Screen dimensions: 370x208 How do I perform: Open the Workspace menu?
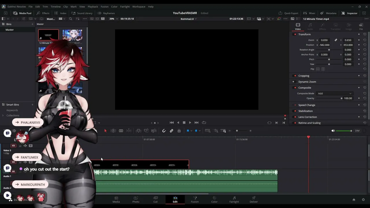[139, 7]
